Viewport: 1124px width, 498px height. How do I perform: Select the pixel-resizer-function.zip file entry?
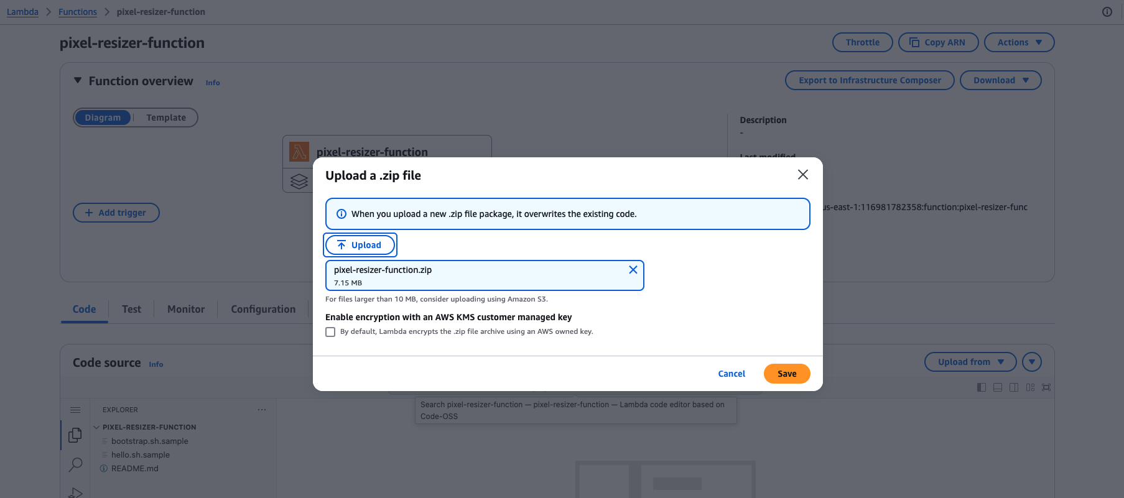485,275
